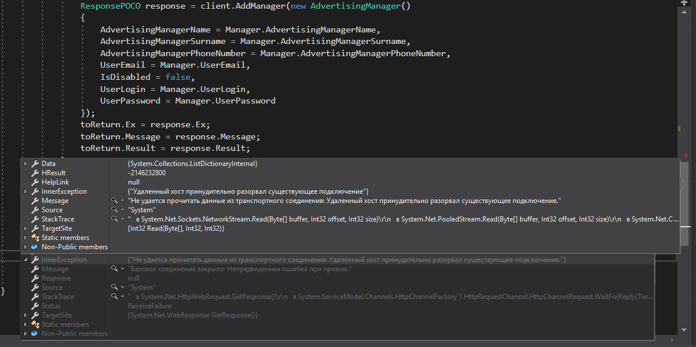The image size is (696, 347).
Task: Open magnifier visualizer for HttpWebRequest.GetResponse StackTrace
Action: click(114, 297)
